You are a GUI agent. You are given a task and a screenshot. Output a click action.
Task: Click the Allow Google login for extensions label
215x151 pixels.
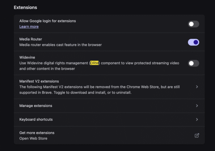click(x=48, y=21)
